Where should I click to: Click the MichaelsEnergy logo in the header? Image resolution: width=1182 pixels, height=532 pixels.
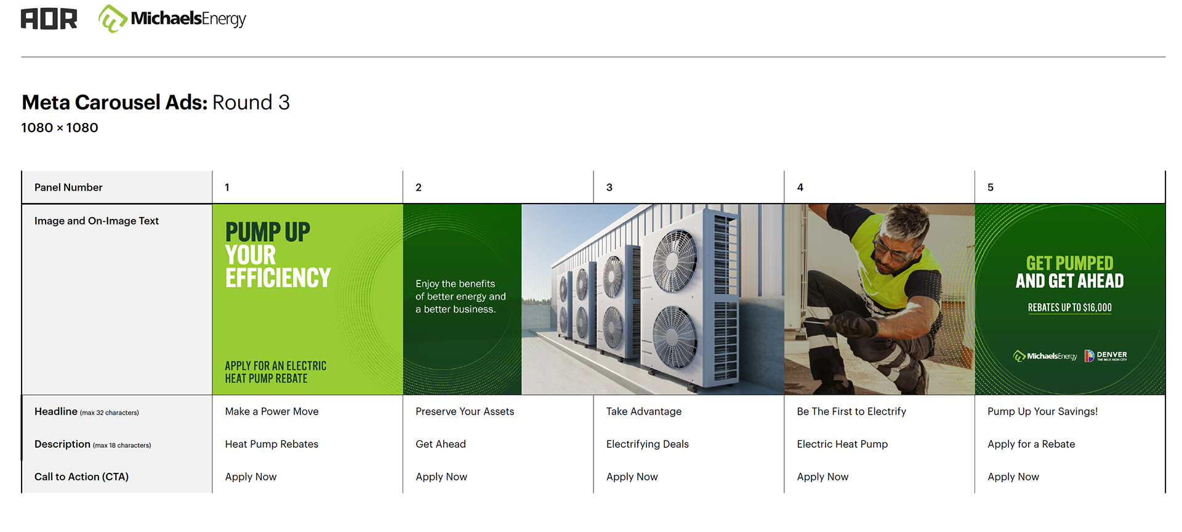click(172, 18)
